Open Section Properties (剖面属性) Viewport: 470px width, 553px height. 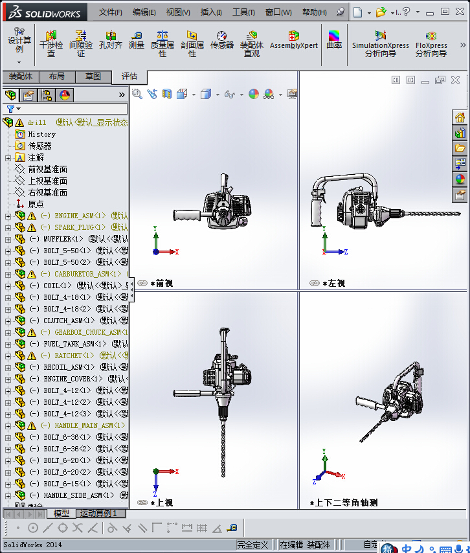(192, 44)
